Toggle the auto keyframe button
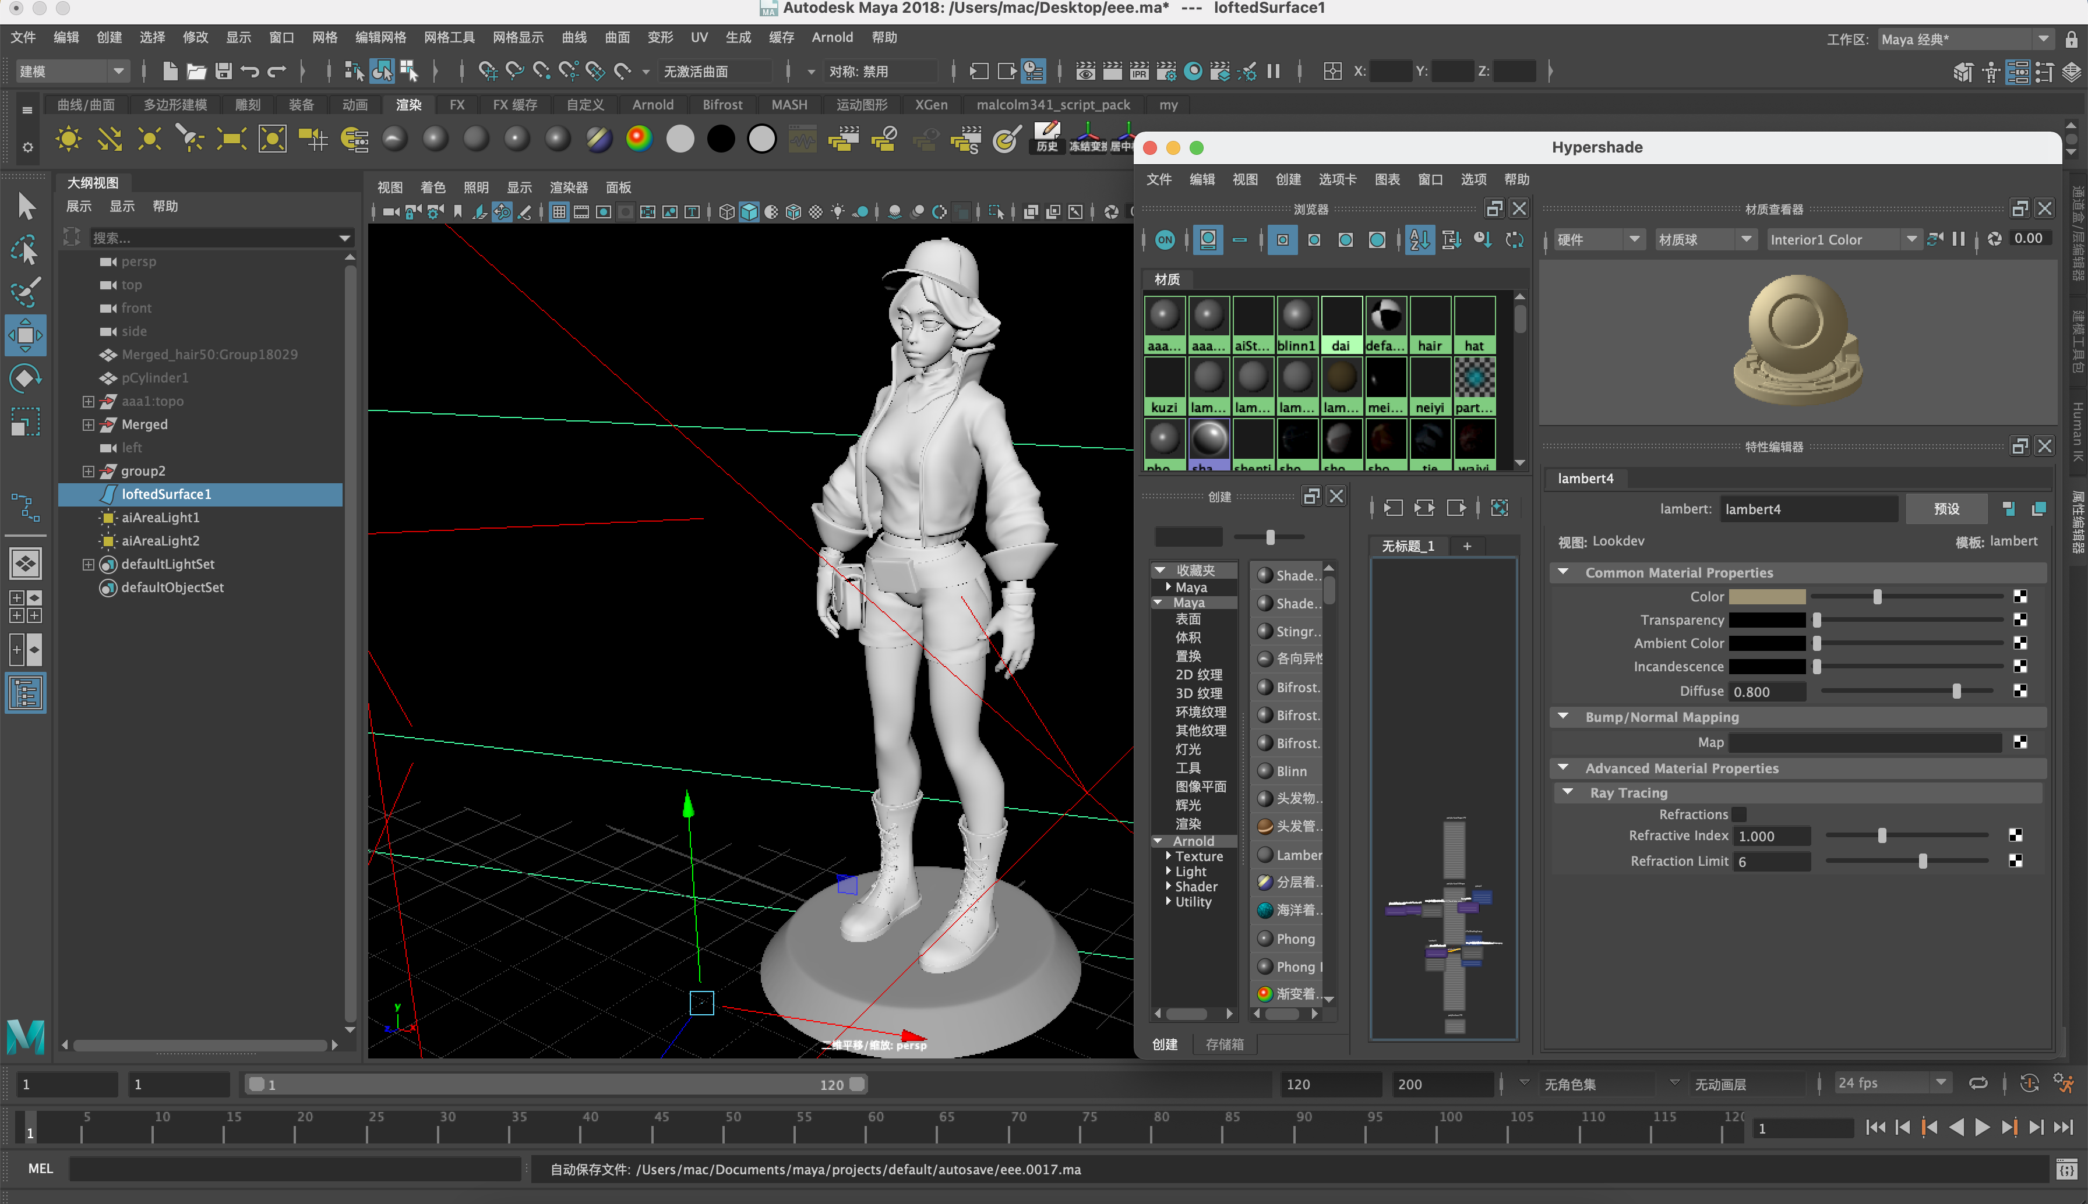 pyautogui.click(x=2029, y=1083)
